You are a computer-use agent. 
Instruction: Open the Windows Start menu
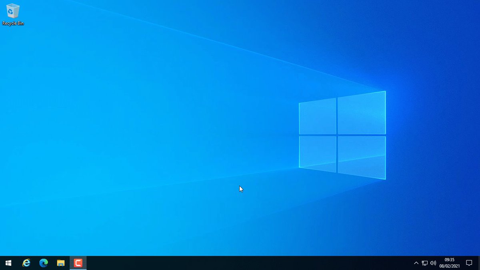8,263
